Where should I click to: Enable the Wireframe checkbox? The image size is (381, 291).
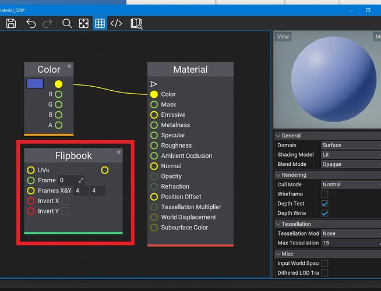325,194
